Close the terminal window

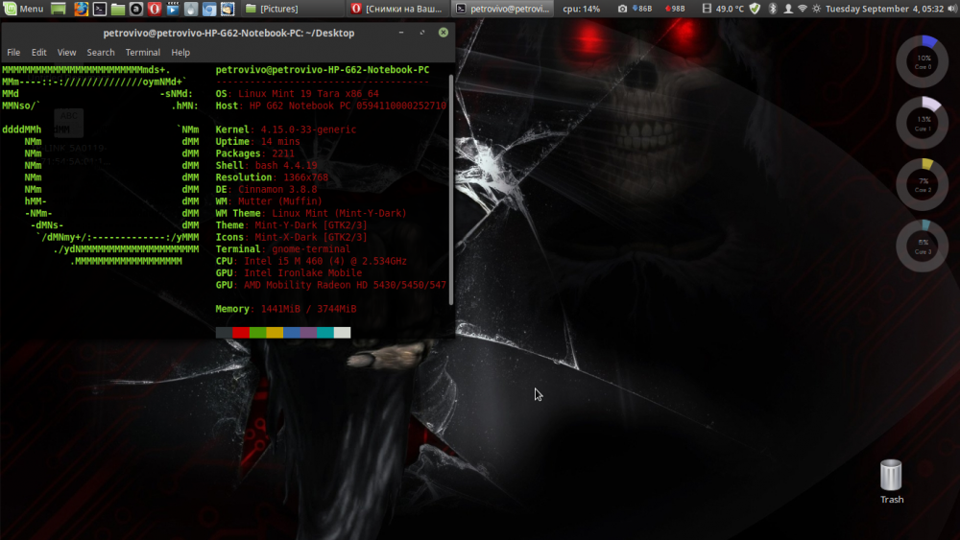[444, 33]
